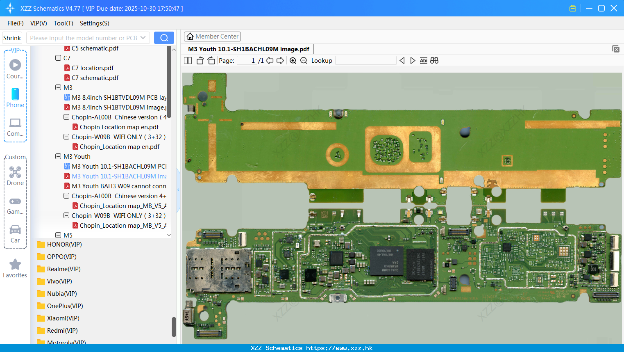The image size is (624, 352).
Task: Click the detach window icon near tab bar
Action: click(616, 49)
